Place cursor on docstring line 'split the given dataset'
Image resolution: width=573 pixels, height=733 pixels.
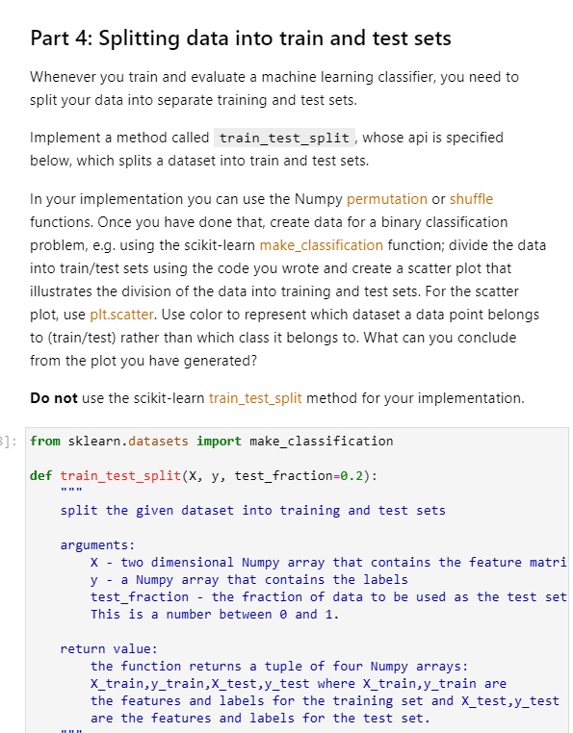click(x=252, y=511)
